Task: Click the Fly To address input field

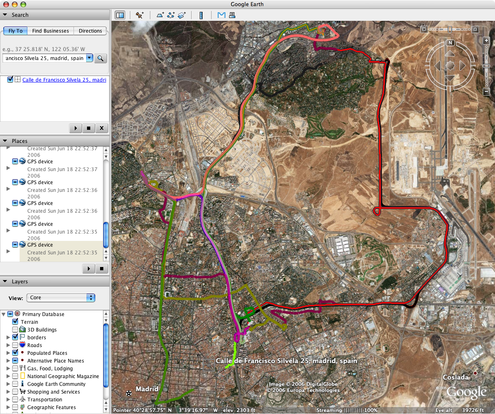Action: (x=44, y=58)
